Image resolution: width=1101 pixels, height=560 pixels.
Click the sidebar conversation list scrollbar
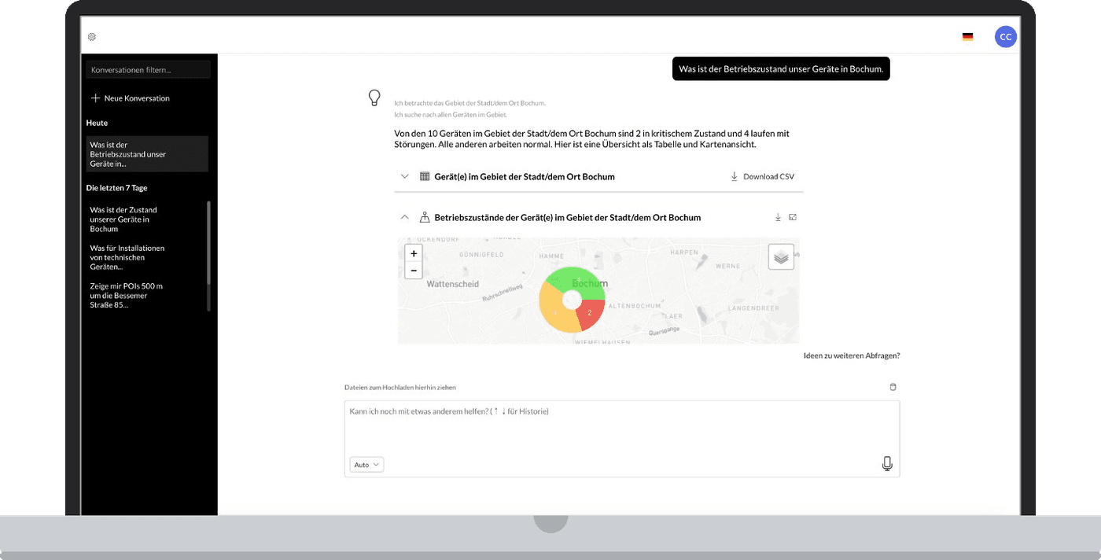[x=208, y=256]
